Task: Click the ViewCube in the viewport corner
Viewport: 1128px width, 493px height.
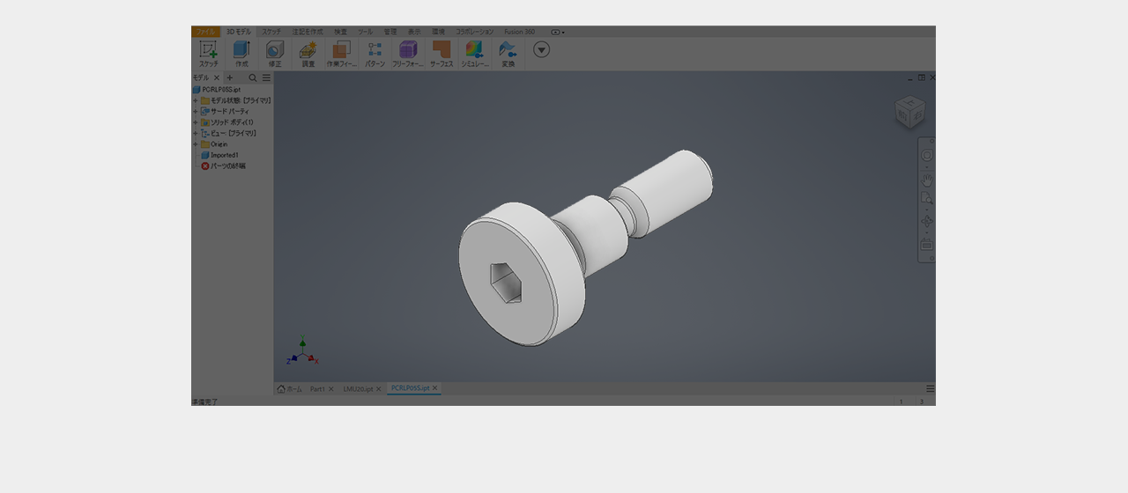Action: [909, 112]
